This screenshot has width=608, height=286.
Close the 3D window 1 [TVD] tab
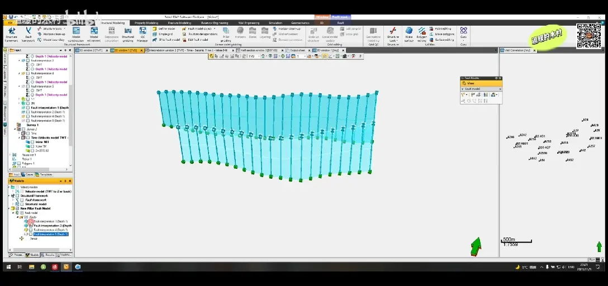tap(141, 50)
